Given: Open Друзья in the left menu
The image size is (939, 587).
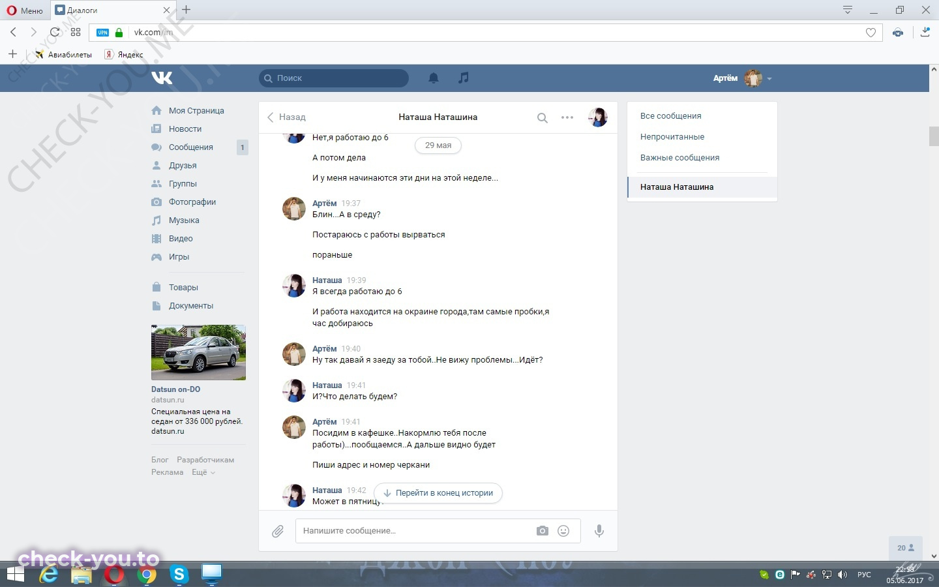Looking at the screenshot, I should pyautogui.click(x=183, y=166).
